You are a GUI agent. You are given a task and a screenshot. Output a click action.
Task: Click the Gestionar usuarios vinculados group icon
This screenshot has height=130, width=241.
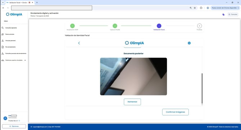click(3, 60)
